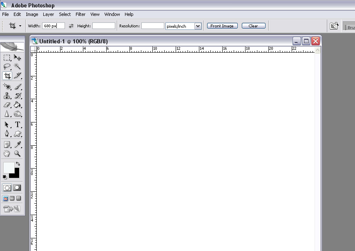The width and height of the screenshot is (355, 251).
Task: Click the Resolution input field
Action: [x=153, y=26]
